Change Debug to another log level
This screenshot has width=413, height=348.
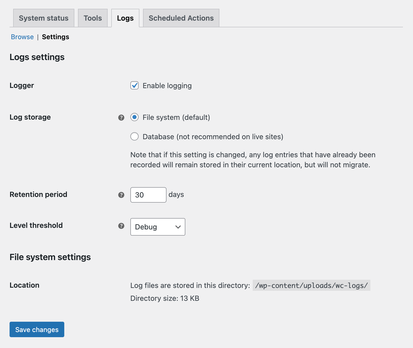click(x=158, y=227)
